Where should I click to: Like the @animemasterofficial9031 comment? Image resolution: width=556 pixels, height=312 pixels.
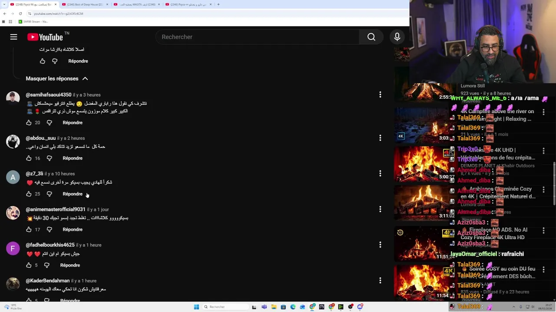(x=29, y=229)
